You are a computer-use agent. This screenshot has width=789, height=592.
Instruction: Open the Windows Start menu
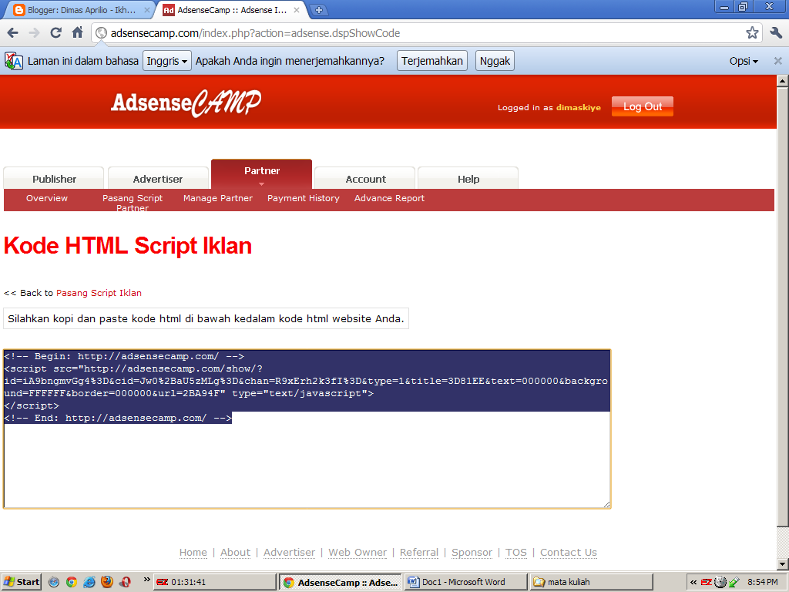pyautogui.click(x=21, y=582)
